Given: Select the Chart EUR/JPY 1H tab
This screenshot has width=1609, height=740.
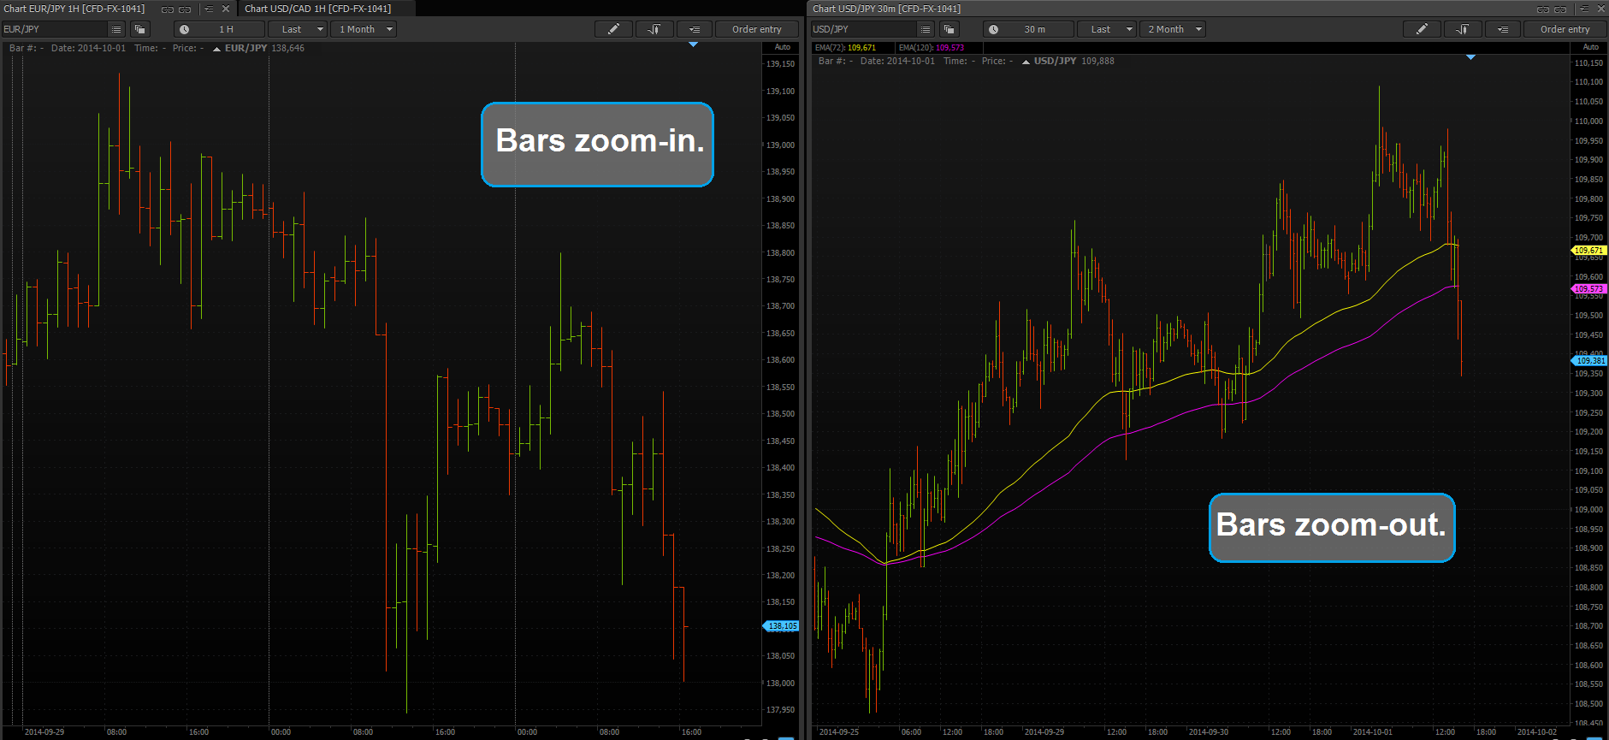Looking at the screenshot, I should 74,9.
